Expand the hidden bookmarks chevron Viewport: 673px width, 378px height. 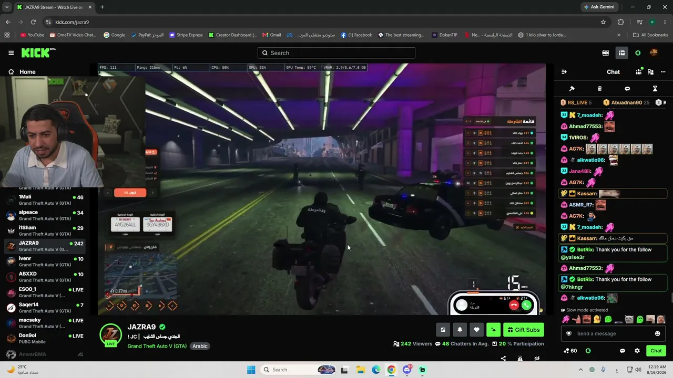pos(619,35)
